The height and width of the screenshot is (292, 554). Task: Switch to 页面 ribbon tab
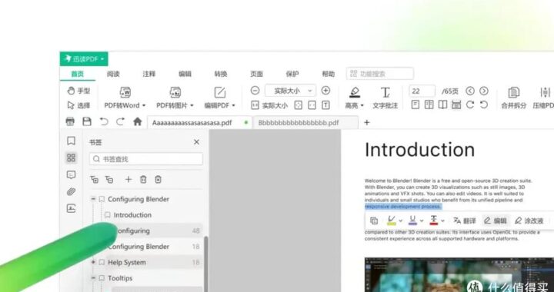[x=256, y=74]
